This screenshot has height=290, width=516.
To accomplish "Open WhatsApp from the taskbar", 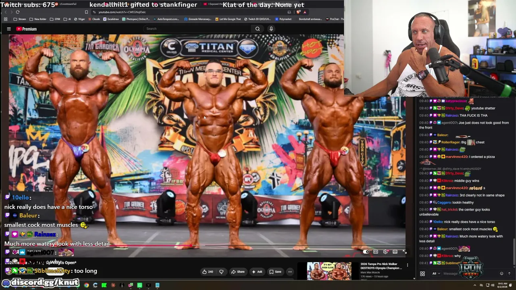I will click(139, 285).
